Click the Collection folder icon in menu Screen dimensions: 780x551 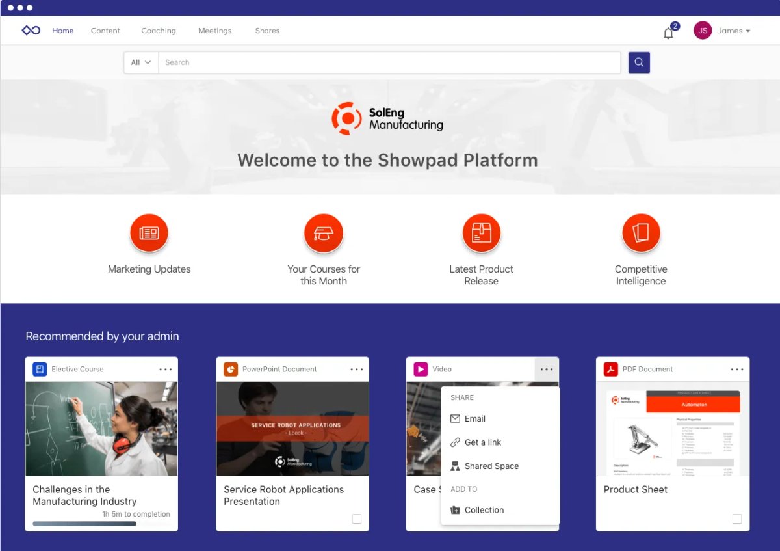coord(455,510)
